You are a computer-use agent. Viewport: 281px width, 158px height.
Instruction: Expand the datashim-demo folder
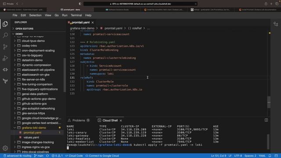[32, 60]
